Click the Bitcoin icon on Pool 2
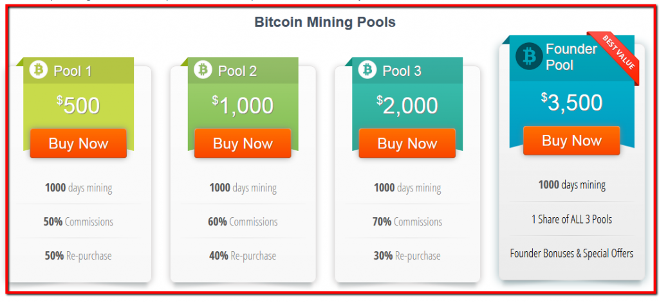 (203, 69)
